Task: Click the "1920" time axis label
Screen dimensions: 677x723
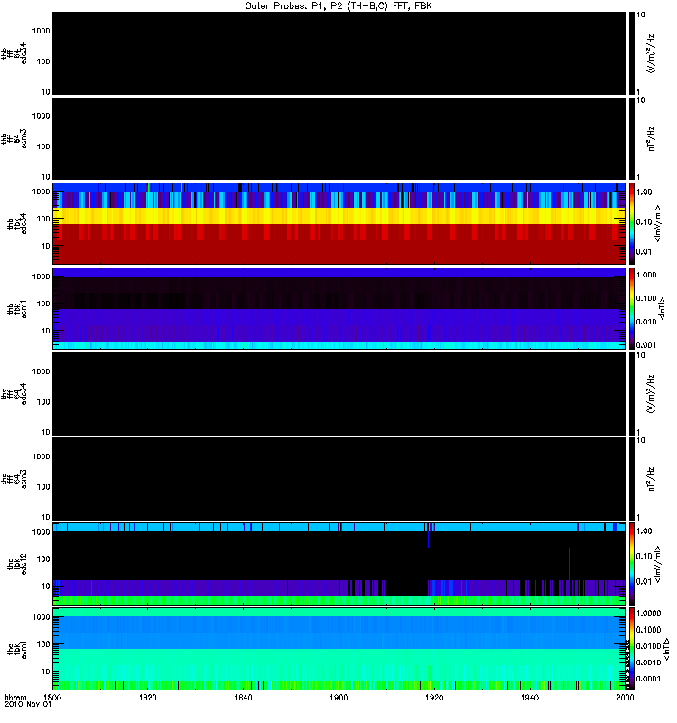Action: pos(434,697)
